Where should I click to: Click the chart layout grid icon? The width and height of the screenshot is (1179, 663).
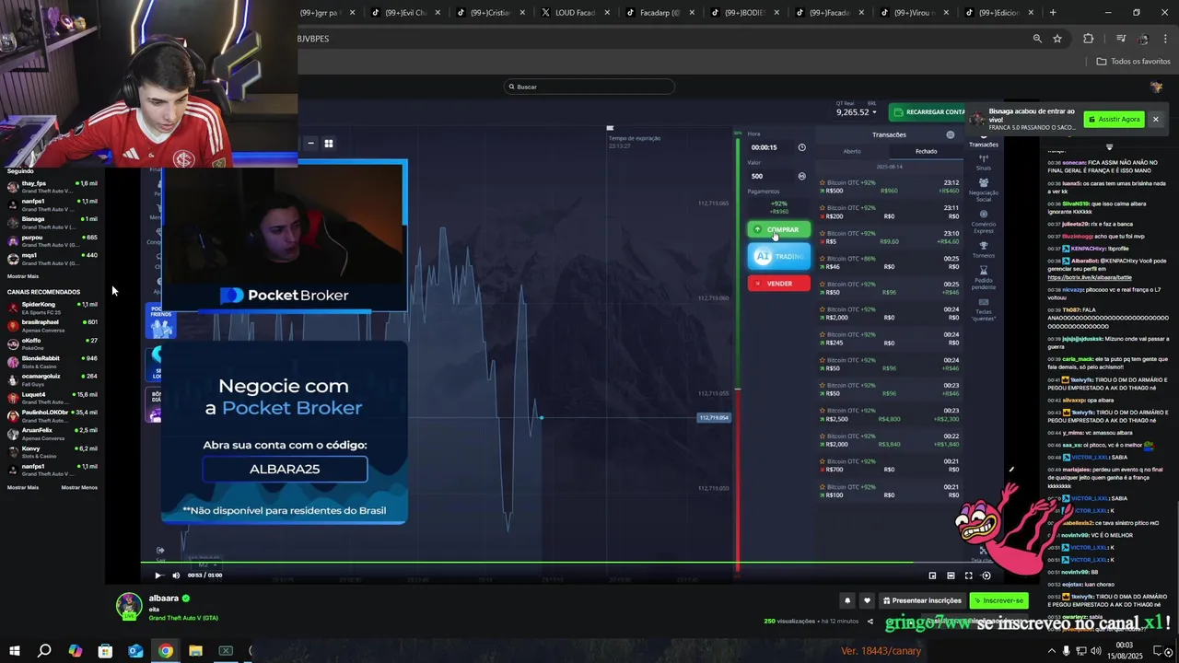[x=328, y=143]
